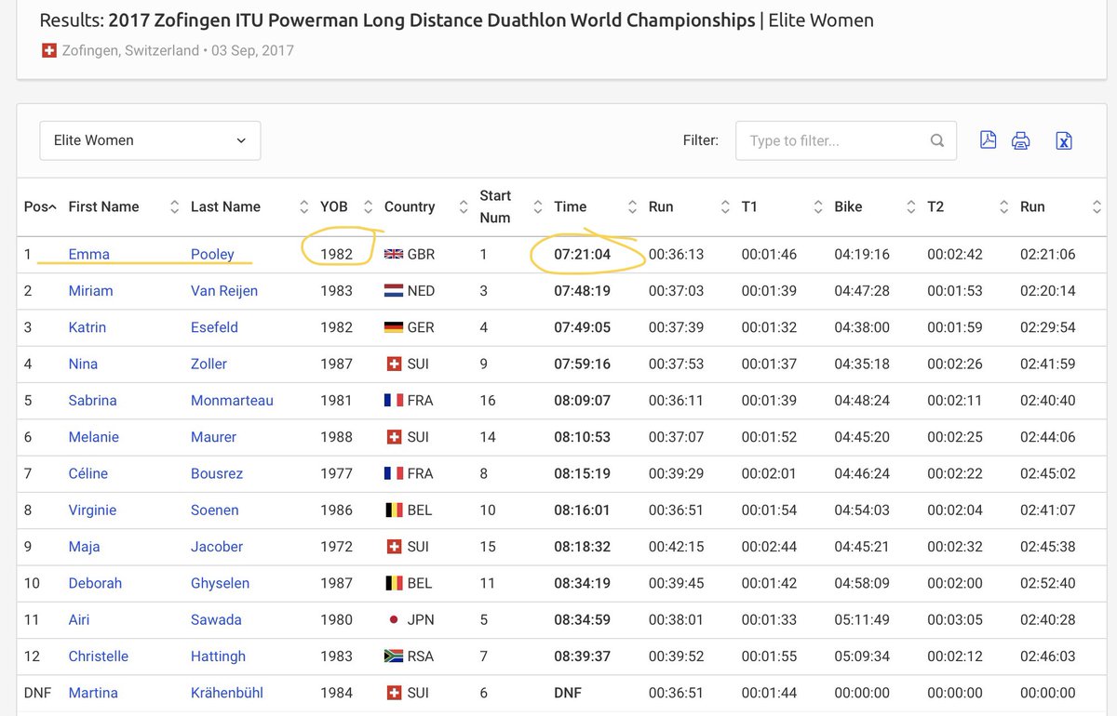Open athlete link Esefeld
Screen dimensions: 1117x716
click(x=214, y=327)
